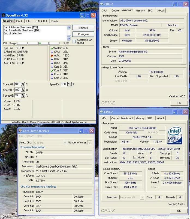The image size is (190, 219).
Task: Click the lower CPU-Z window title icon
Action: pos(101,112)
